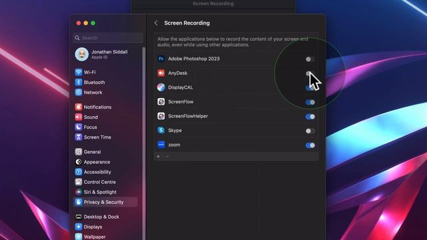Screen dimensions: 427x240
Task: Select the Siri & Spotlight icon
Action: (79, 192)
